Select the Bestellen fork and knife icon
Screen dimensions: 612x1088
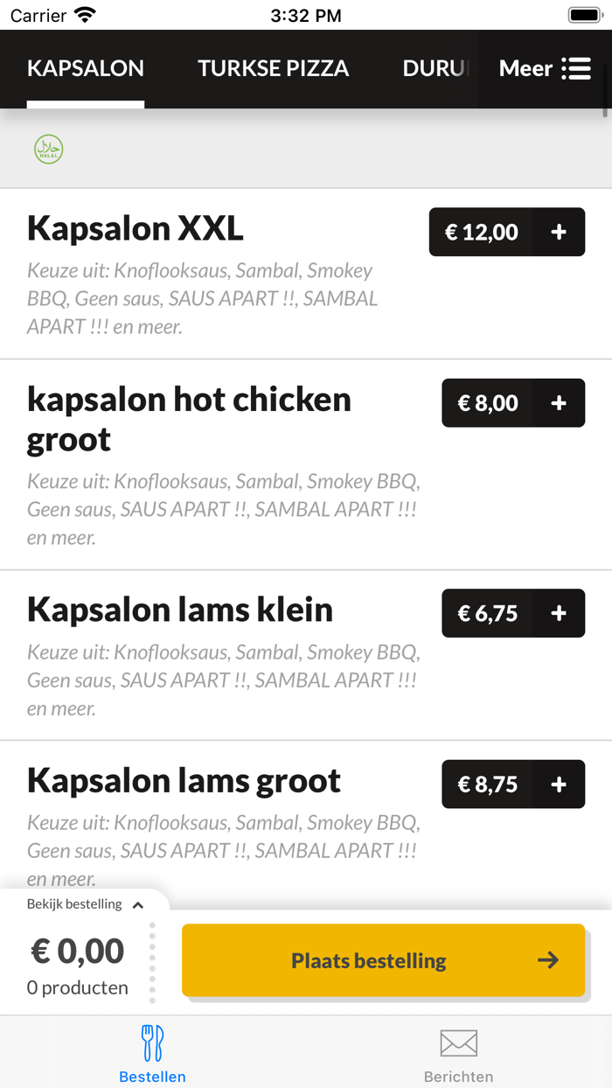click(x=153, y=1043)
